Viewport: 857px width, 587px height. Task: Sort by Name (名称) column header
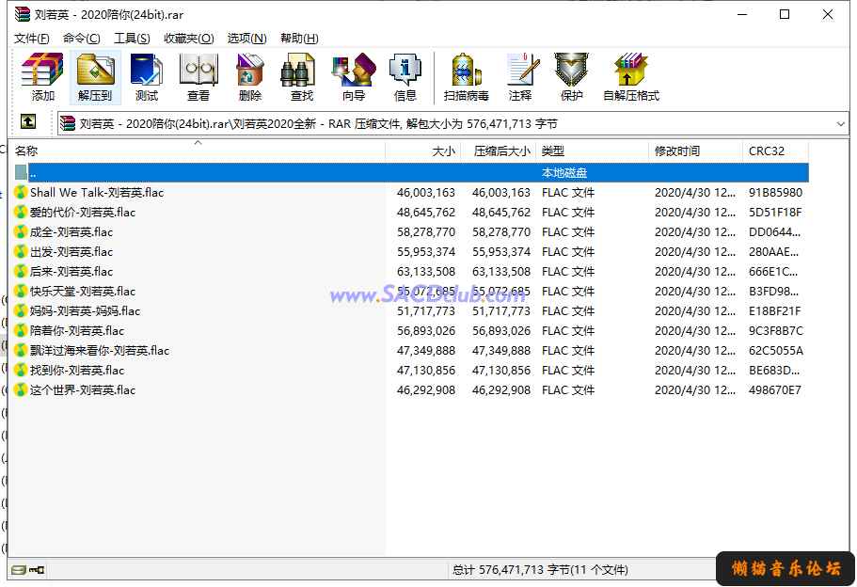pos(198,151)
